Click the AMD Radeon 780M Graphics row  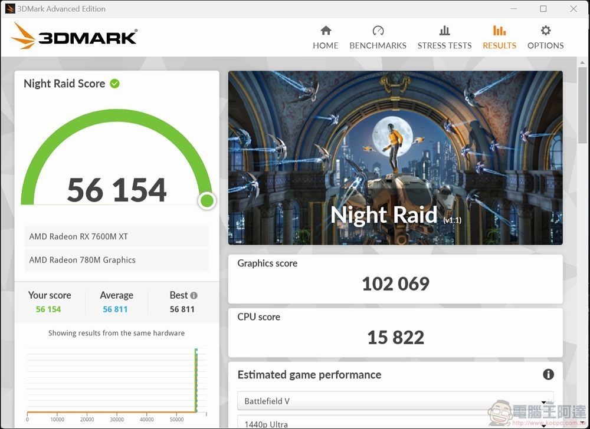pyautogui.click(x=116, y=260)
